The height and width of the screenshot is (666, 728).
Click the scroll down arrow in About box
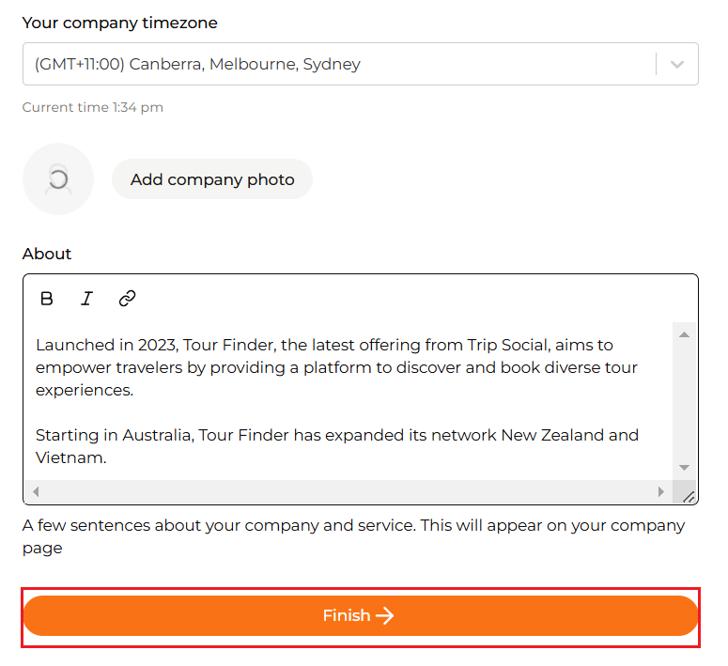684,467
